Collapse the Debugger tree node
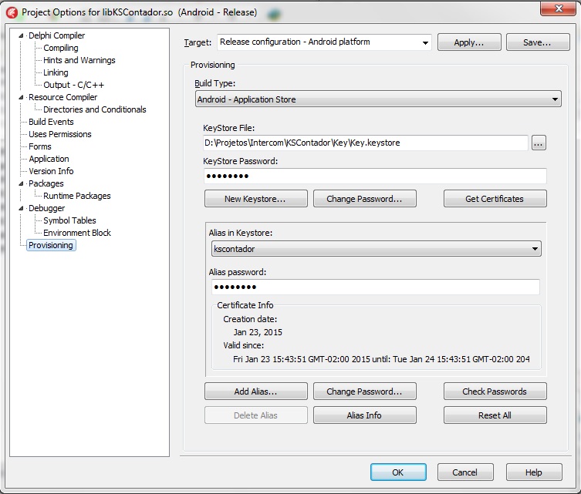This screenshot has height=494, width=581. [x=22, y=208]
